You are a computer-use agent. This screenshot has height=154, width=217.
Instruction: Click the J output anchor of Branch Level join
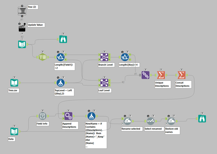[x=109, y=57]
